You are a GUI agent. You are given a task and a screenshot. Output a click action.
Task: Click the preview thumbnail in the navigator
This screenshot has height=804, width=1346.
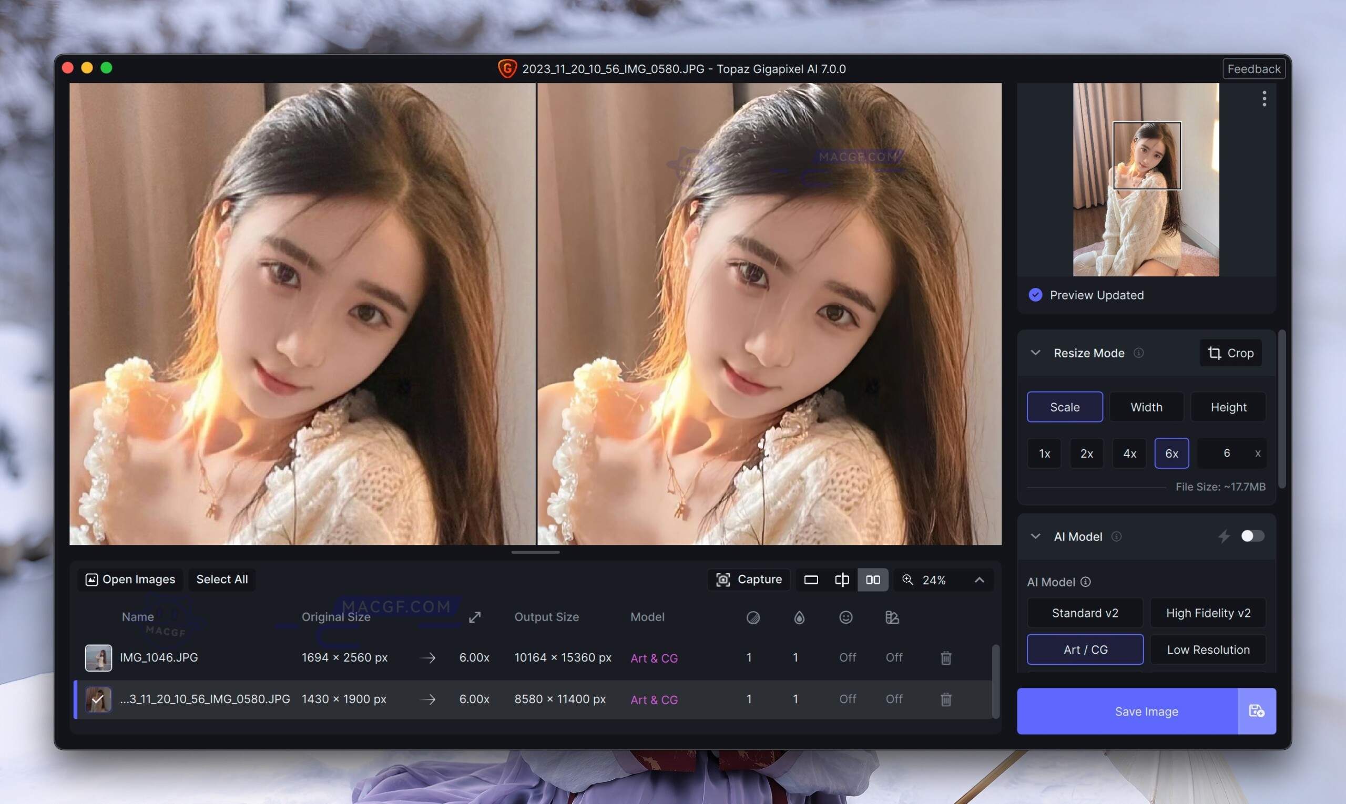point(1146,179)
